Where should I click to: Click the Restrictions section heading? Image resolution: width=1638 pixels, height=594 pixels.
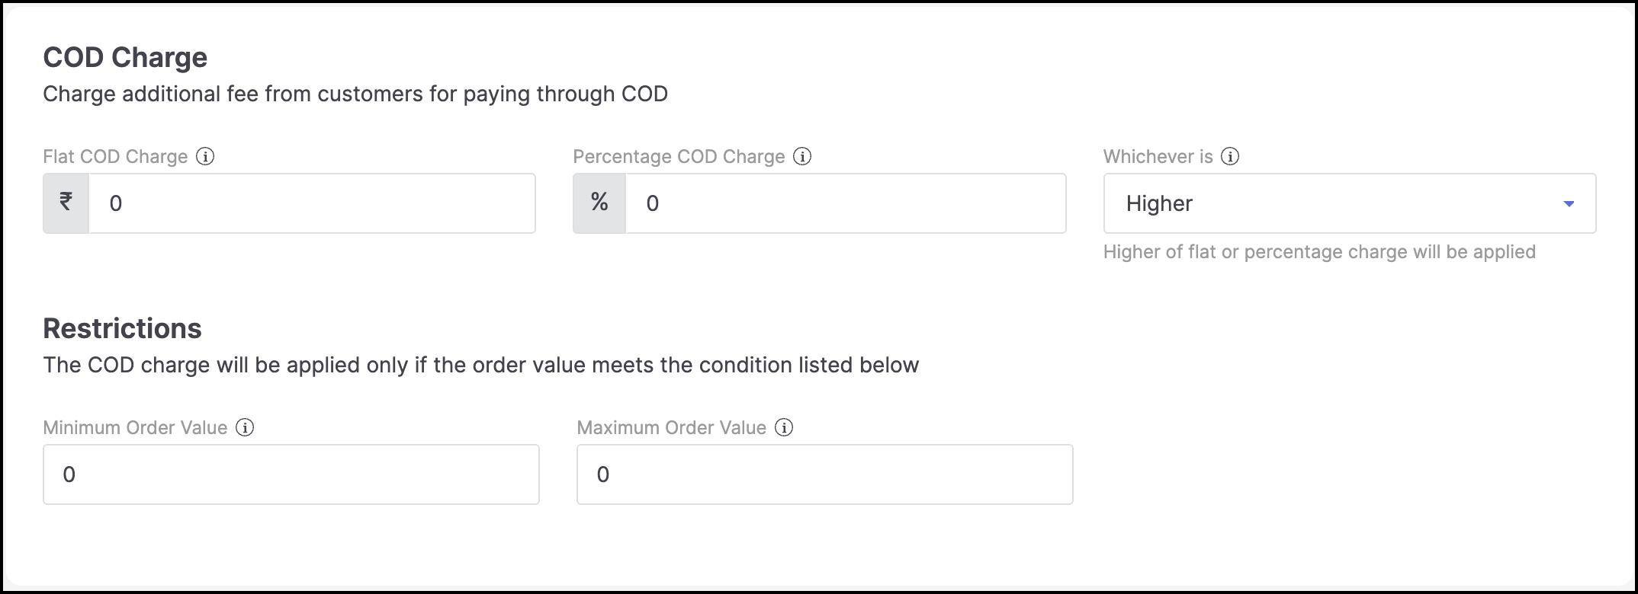tap(123, 328)
